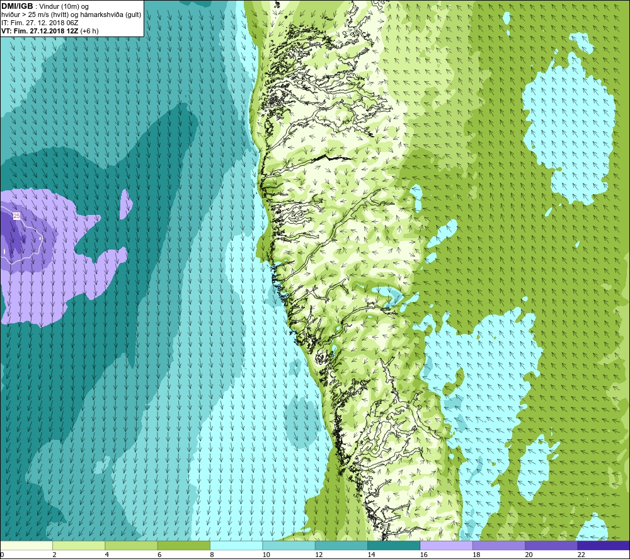Click the 'VT: Fim. 27.12.2018 12Z (+6 h)' line
Screen dimensions: 630x559
coord(50,31)
